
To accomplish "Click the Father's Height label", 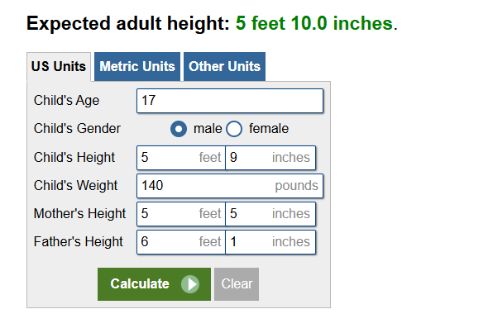I will point(78,241).
